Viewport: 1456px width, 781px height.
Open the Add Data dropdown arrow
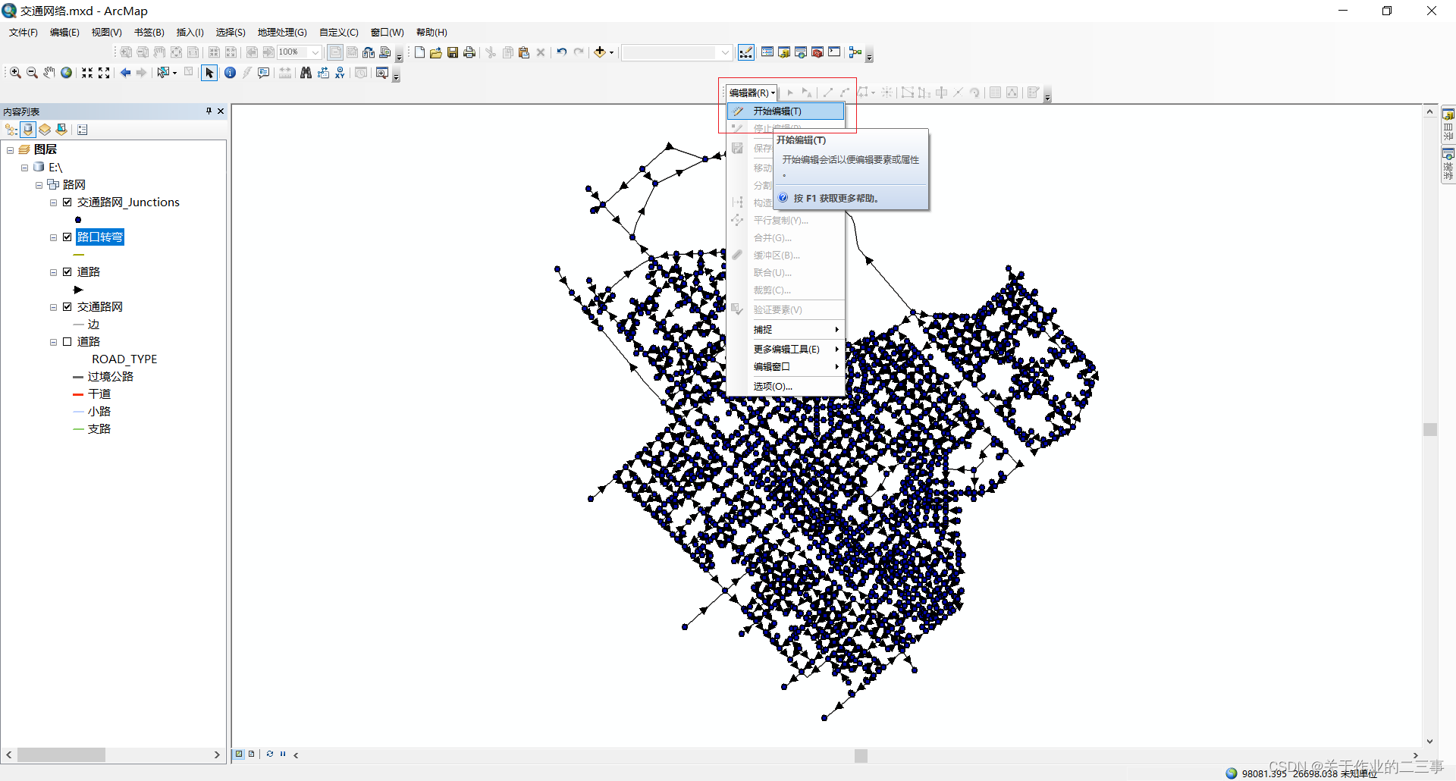pyautogui.click(x=611, y=52)
